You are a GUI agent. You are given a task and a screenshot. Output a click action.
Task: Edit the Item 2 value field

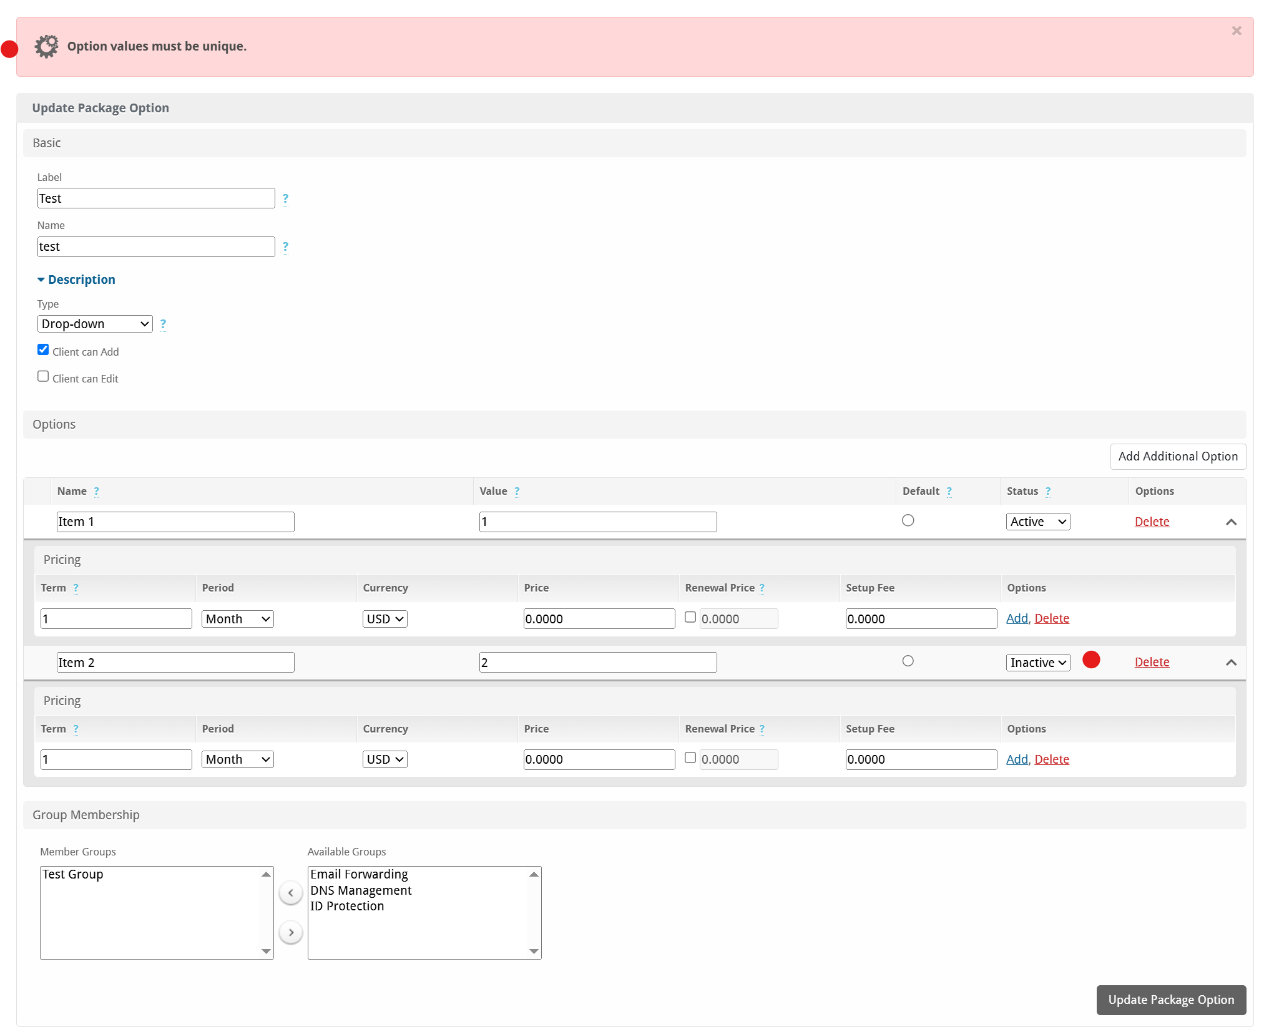click(x=598, y=663)
